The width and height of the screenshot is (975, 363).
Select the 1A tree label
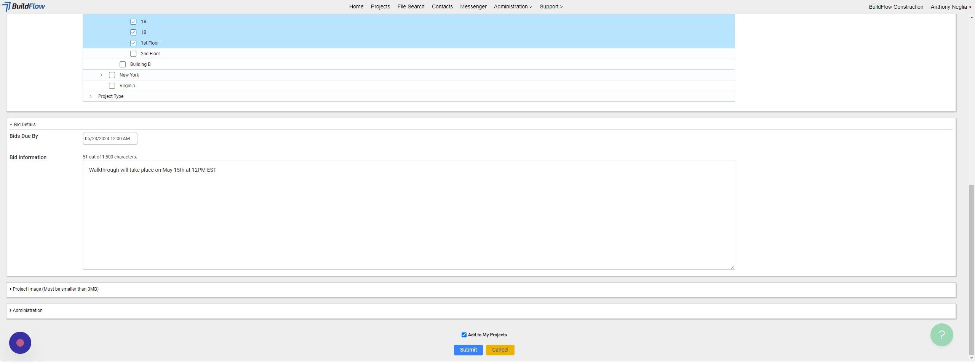pyautogui.click(x=144, y=22)
